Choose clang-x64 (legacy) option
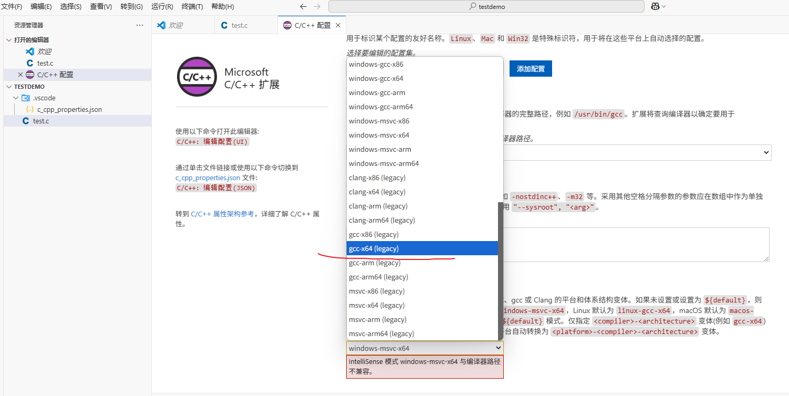 (422, 192)
